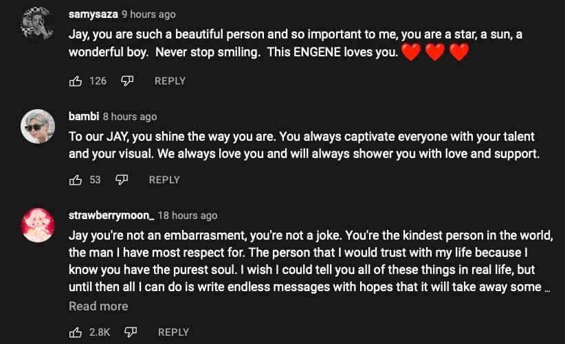Dislike strawberrymoon_'s comment
565x344 pixels.
pos(131,332)
